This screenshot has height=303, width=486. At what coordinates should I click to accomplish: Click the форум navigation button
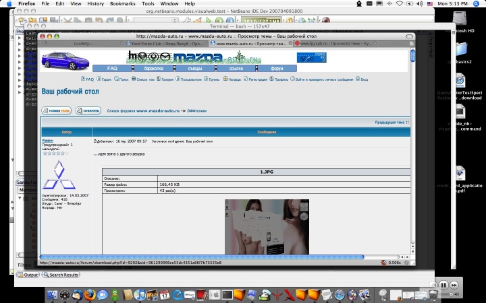tap(277, 68)
